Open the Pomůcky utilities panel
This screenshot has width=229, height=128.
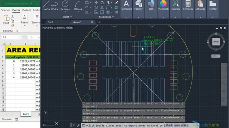tap(188, 9)
